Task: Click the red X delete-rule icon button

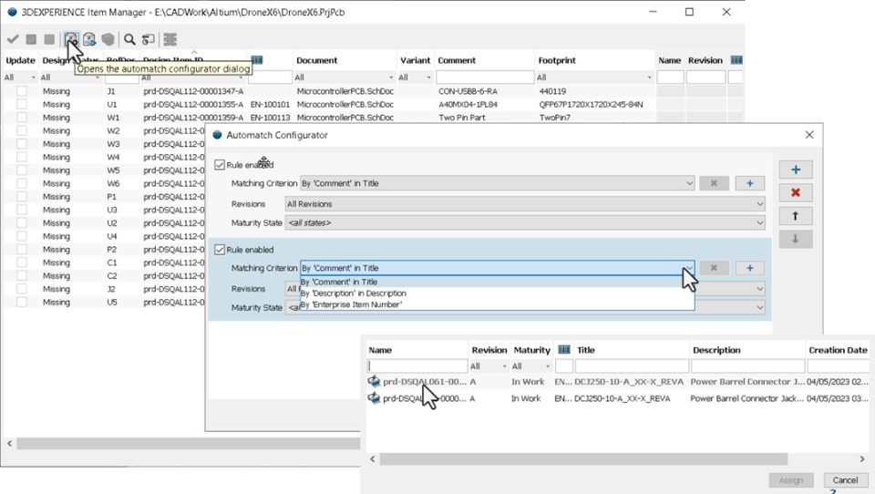Action: click(796, 192)
